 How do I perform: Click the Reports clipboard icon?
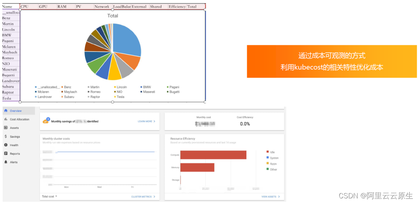5,153
